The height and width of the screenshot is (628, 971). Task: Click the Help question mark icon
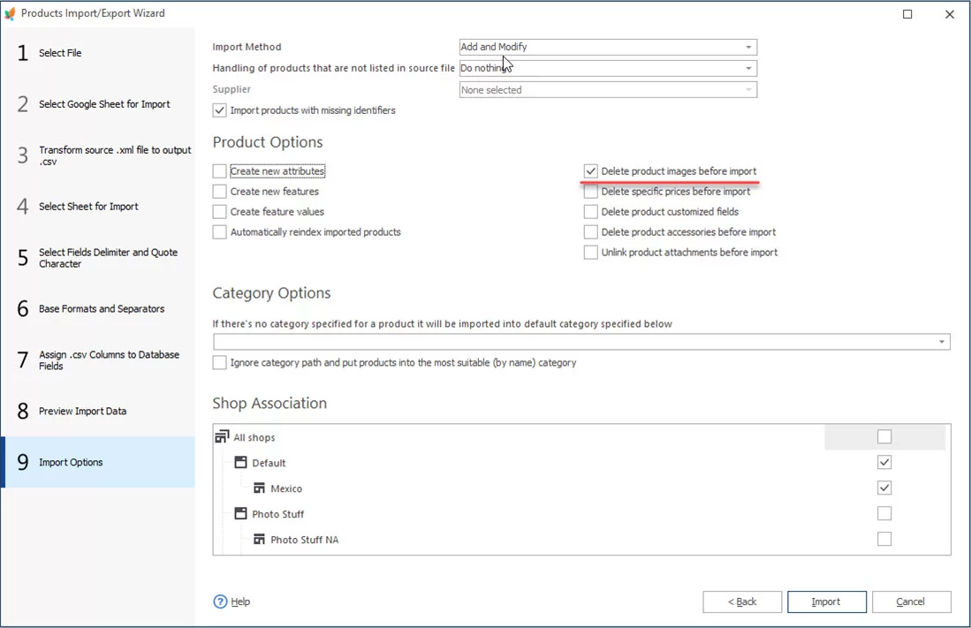point(221,602)
